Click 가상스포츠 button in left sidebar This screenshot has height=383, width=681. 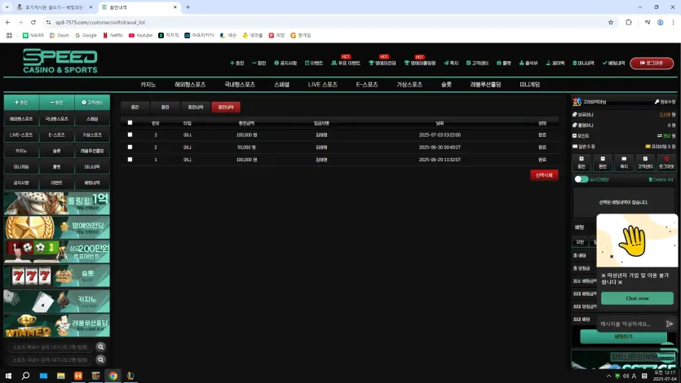point(92,135)
